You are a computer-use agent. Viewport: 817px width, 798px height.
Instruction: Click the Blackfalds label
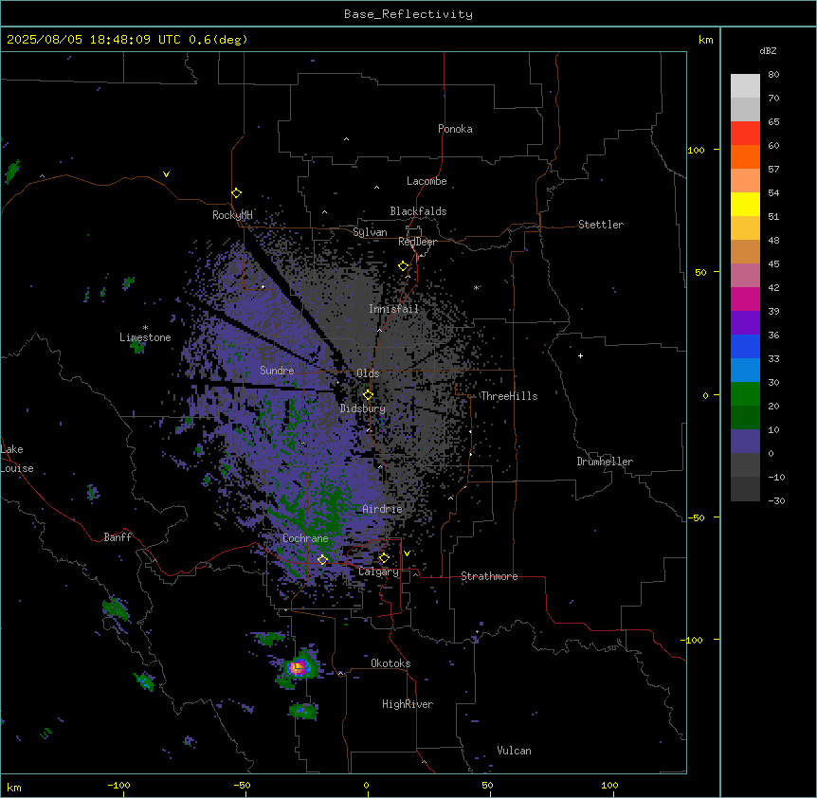pos(418,211)
